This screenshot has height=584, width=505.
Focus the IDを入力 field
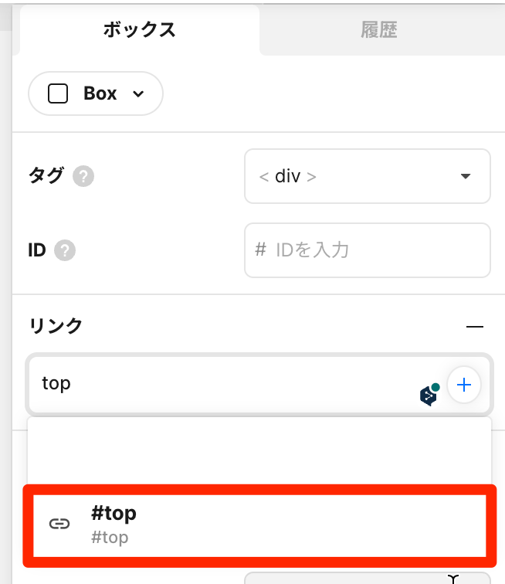pos(368,250)
